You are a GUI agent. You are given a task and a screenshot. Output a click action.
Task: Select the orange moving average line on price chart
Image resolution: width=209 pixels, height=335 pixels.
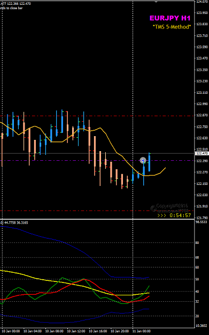(x=111, y=143)
